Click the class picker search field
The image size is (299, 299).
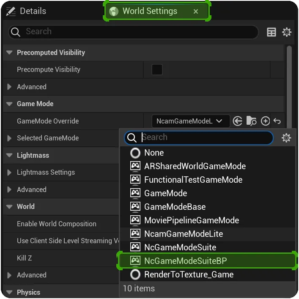point(198,137)
